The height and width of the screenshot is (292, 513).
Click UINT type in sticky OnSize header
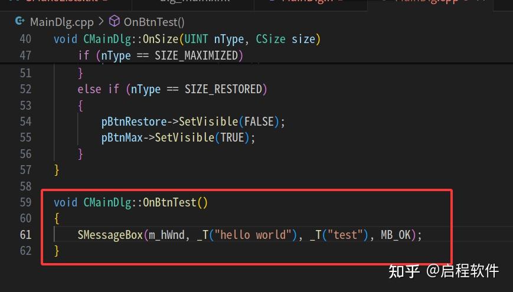click(x=197, y=39)
